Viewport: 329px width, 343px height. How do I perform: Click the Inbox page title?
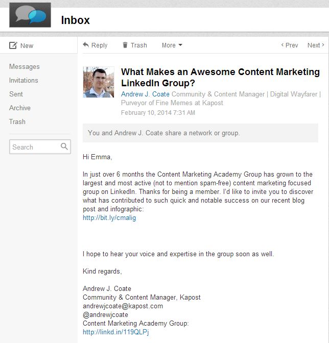(x=75, y=20)
